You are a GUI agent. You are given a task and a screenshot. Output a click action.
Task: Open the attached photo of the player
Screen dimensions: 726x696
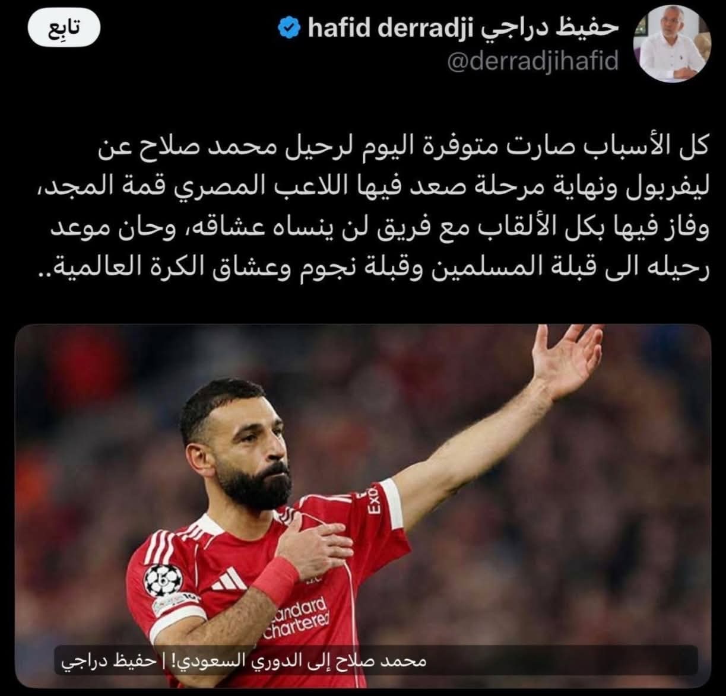[363, 504]
